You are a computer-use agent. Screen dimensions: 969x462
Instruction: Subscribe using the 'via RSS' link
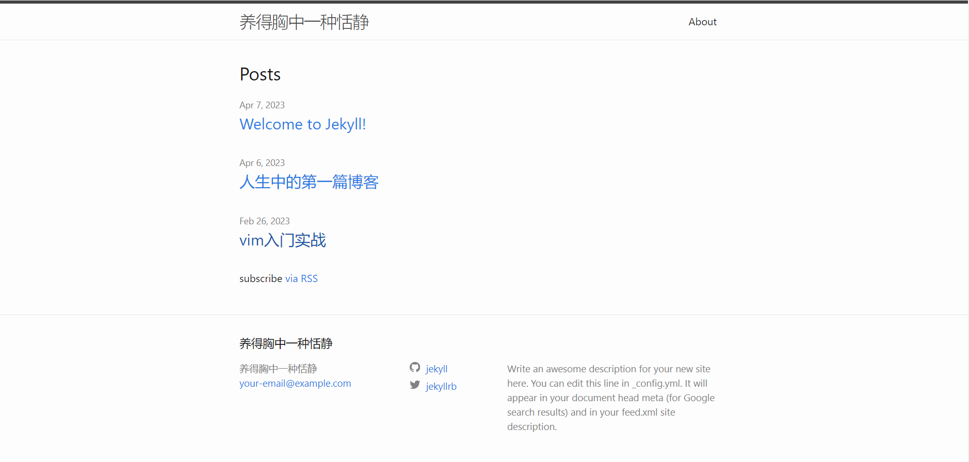click(x=301, y=278)
